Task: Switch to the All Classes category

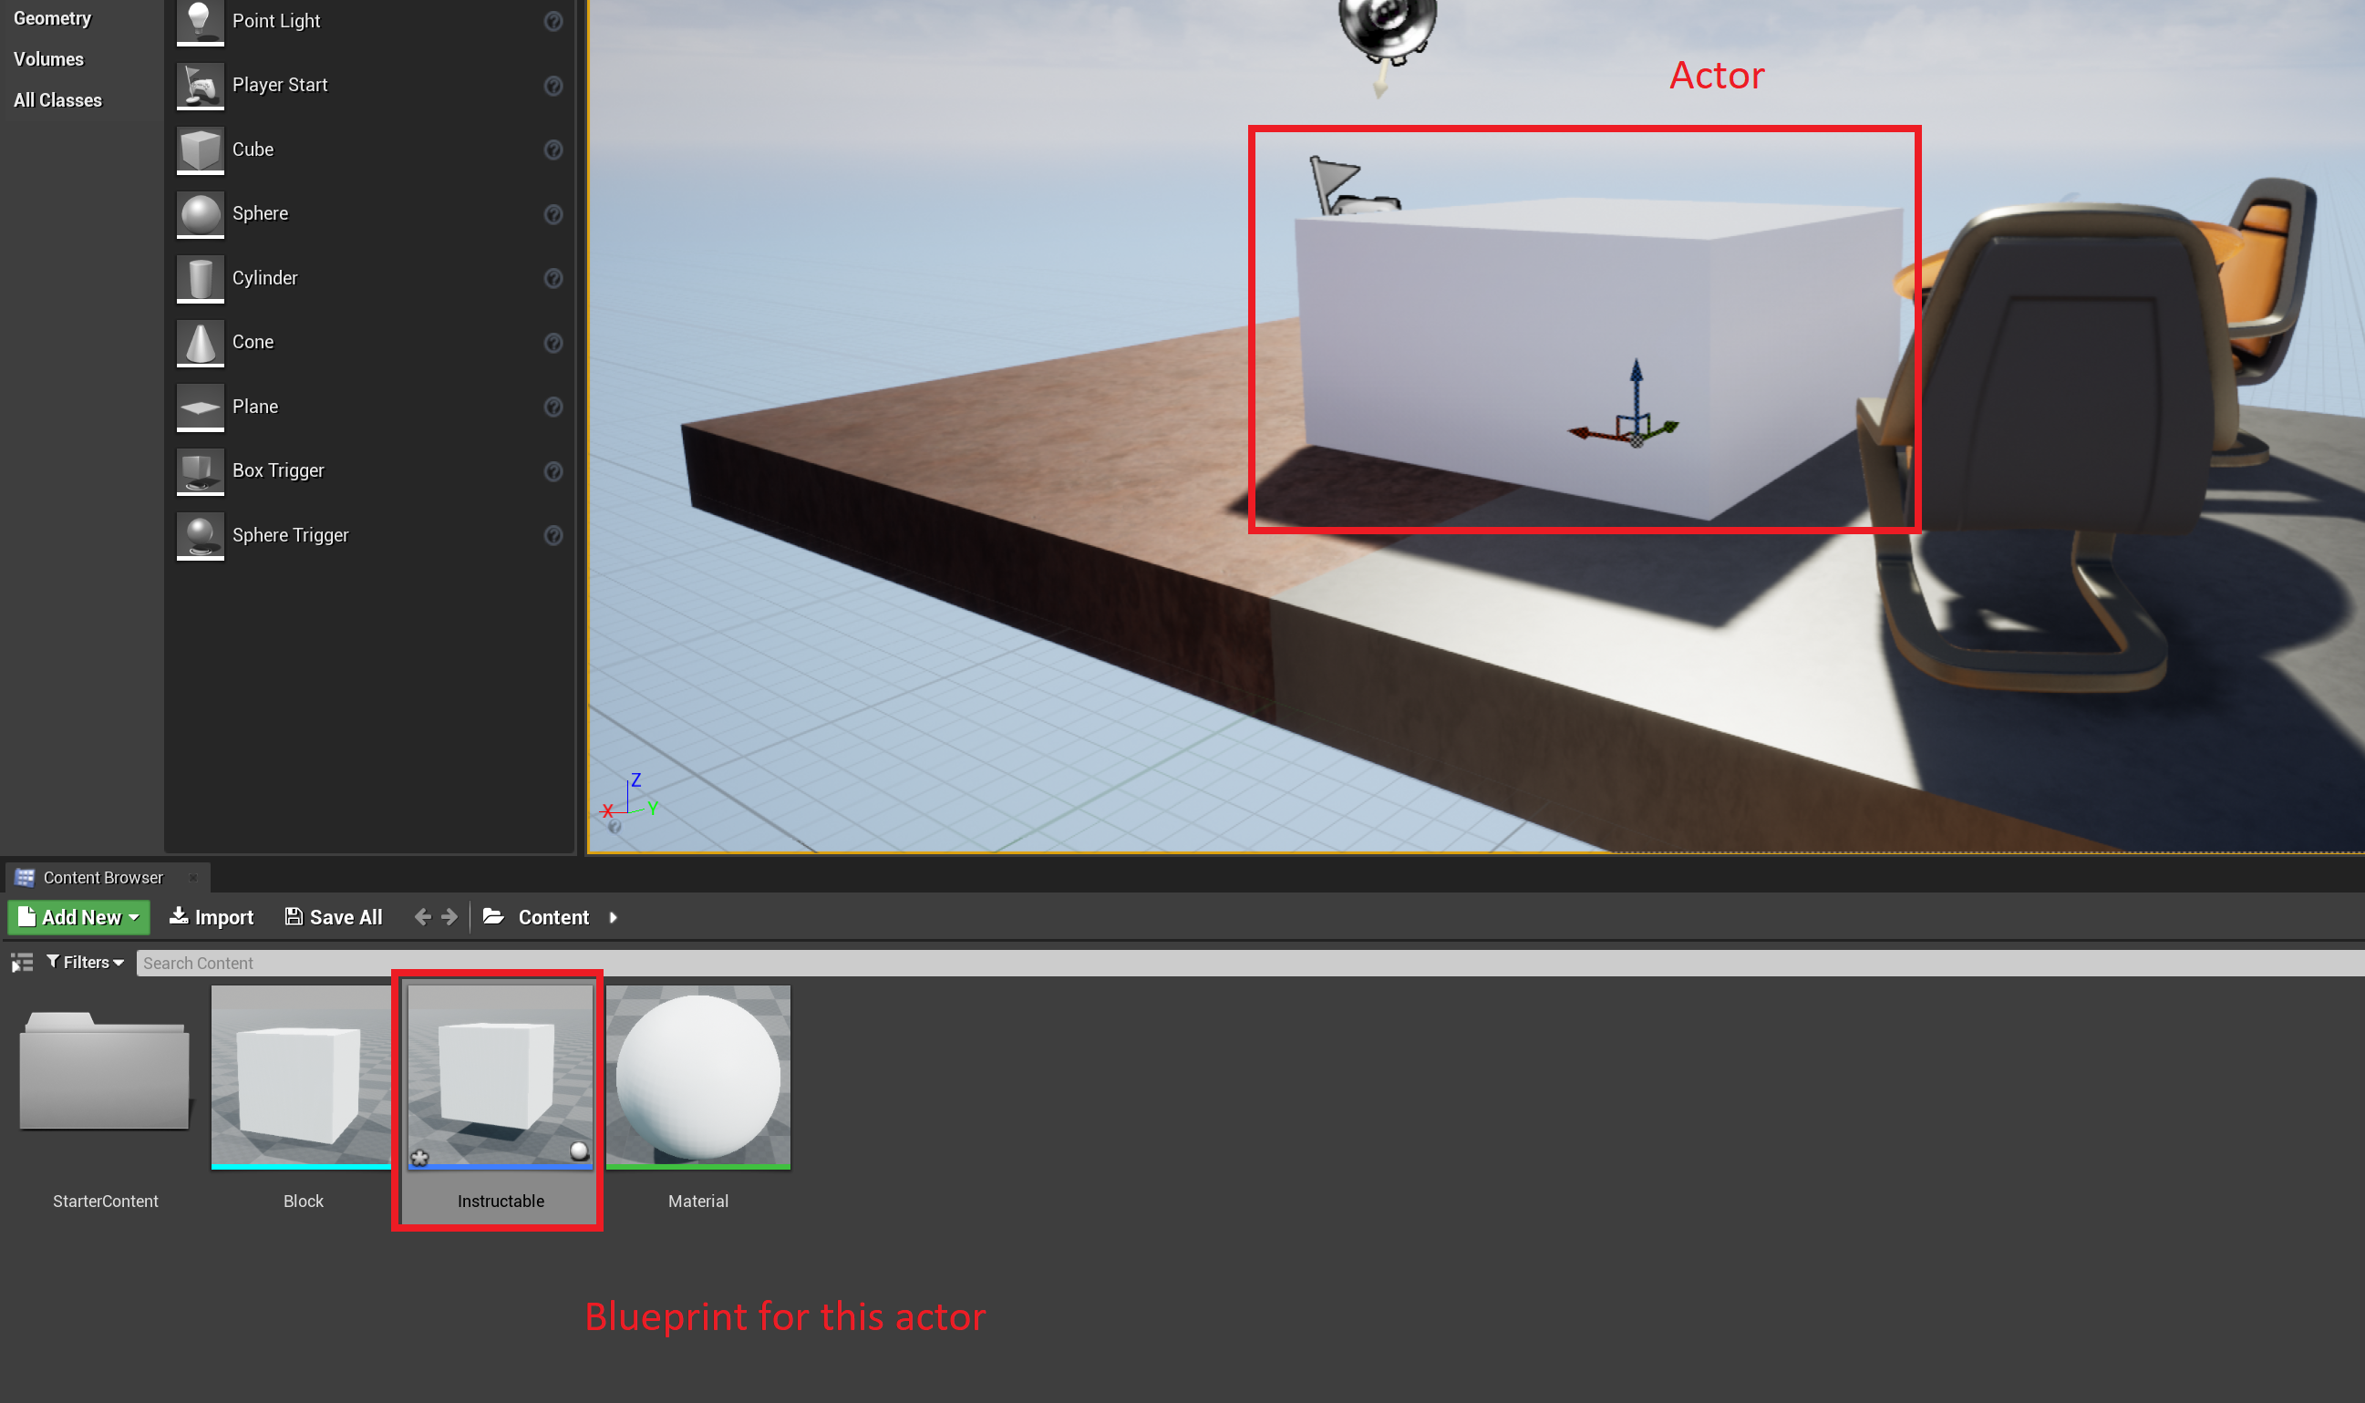Action: [57, 99]
